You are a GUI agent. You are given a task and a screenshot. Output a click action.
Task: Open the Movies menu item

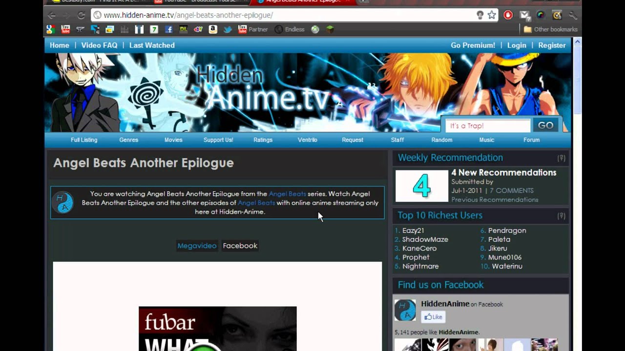point(173,140)
